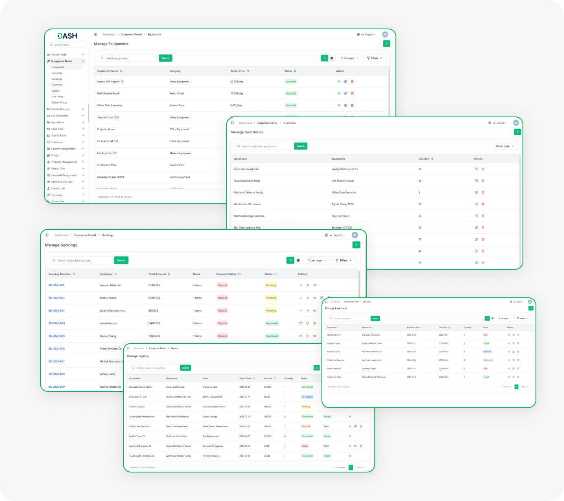Switch Manage Equipments to list view

[324, 58]
